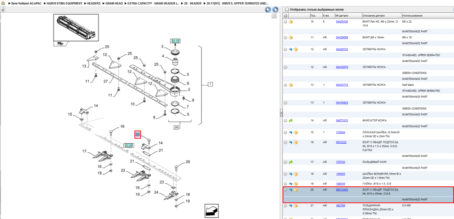Screen dimensions: 454x219
Task: Open part number link 9833222
Action: 341,142
